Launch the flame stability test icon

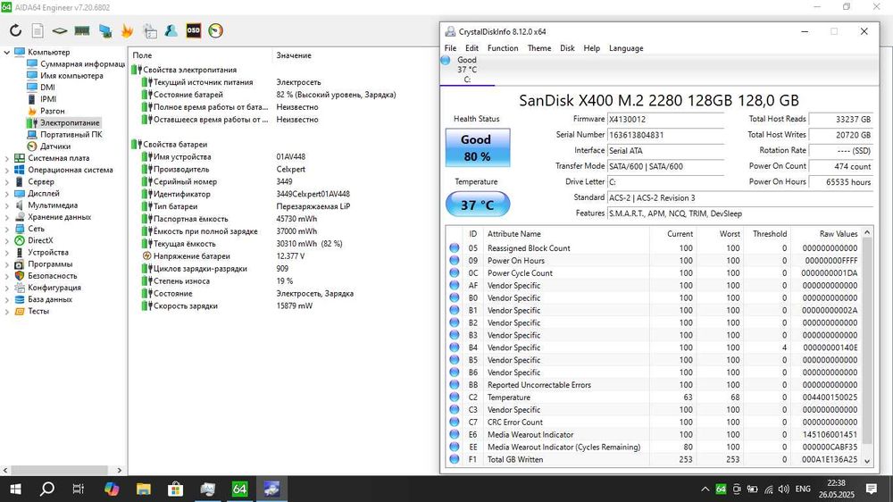127,30
